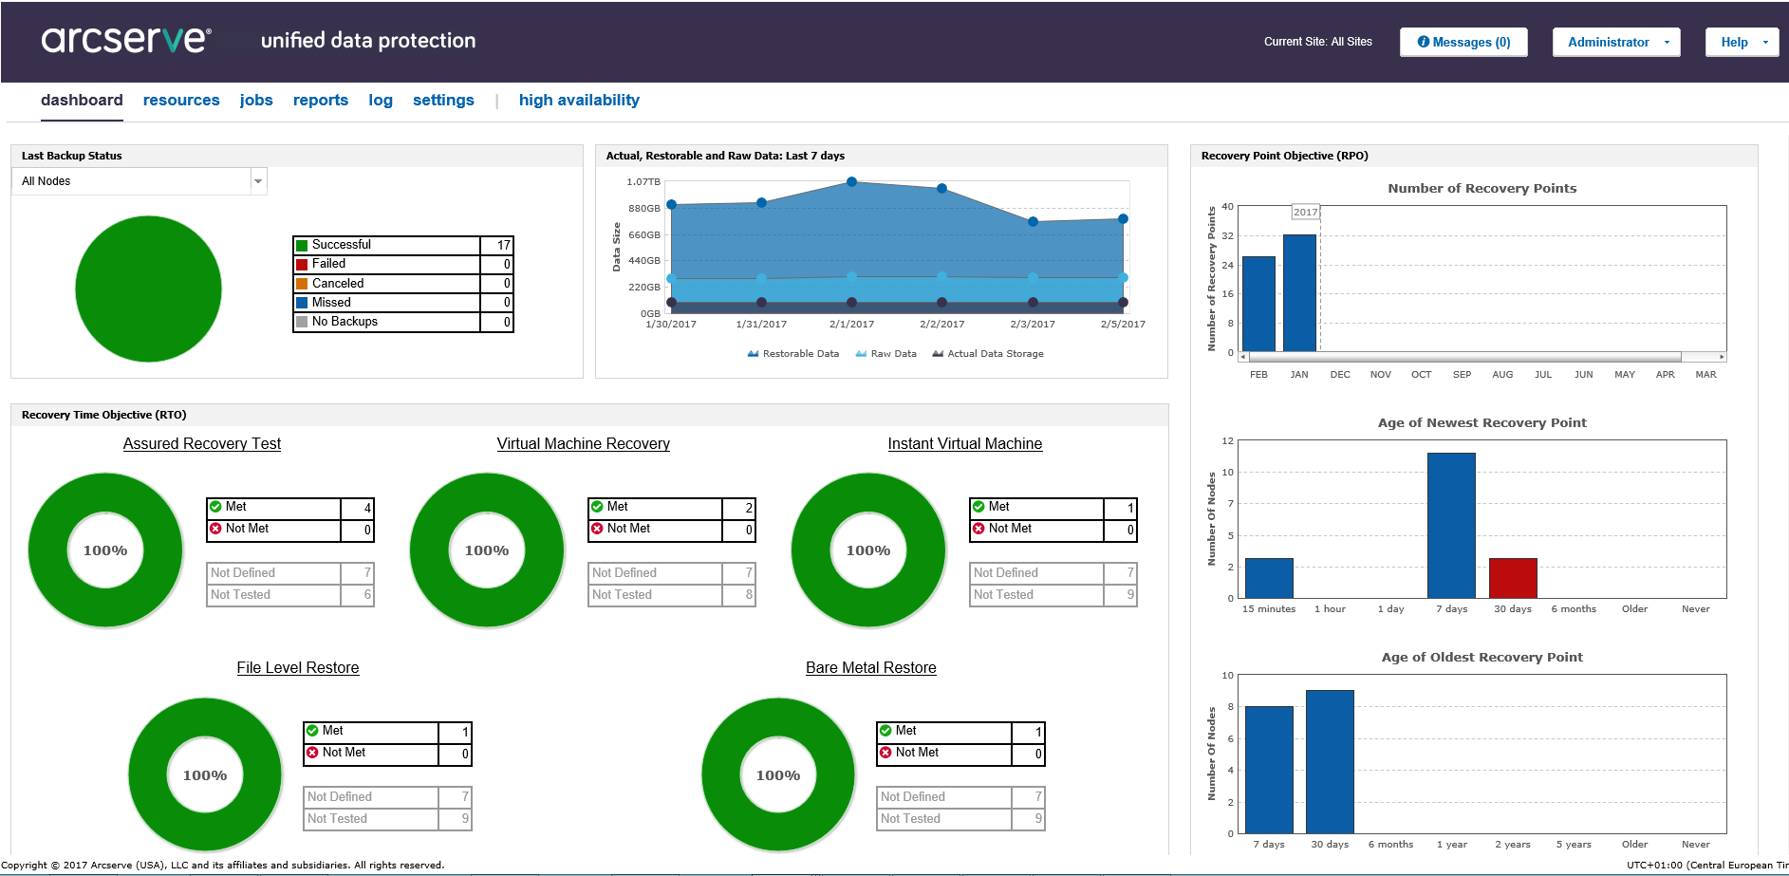
Task: Expand the All Nodes dropdown
Action: coord(257,181)
